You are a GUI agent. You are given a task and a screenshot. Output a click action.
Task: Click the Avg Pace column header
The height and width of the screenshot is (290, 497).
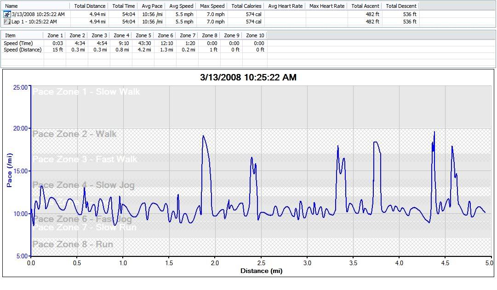[x=152, y=6]
